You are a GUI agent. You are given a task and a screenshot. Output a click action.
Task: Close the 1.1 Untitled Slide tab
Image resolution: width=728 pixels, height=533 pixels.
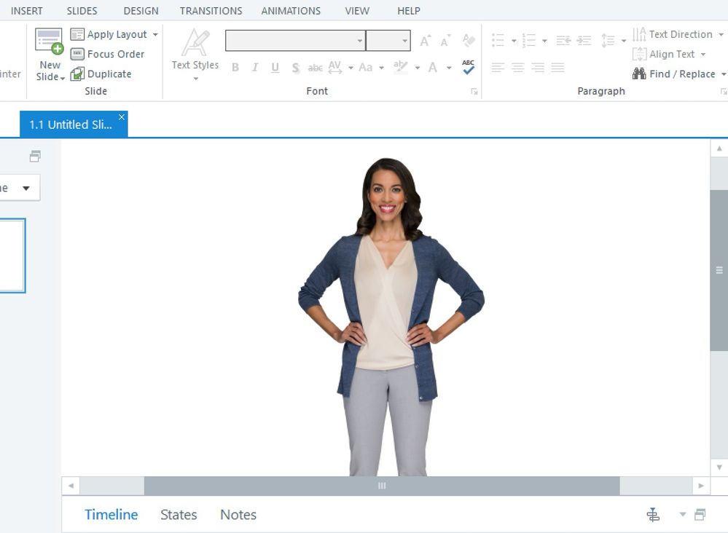click(122, 117)
